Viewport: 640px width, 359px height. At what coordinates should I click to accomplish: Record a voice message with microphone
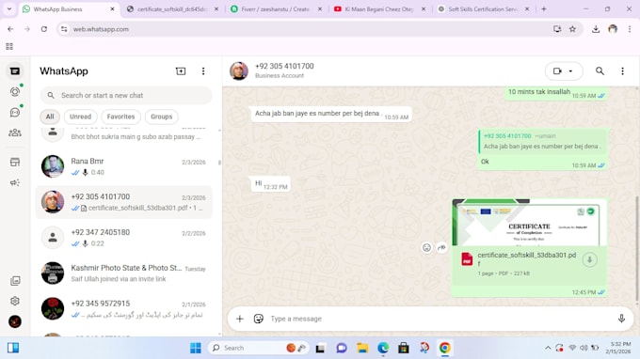(621, 319)
